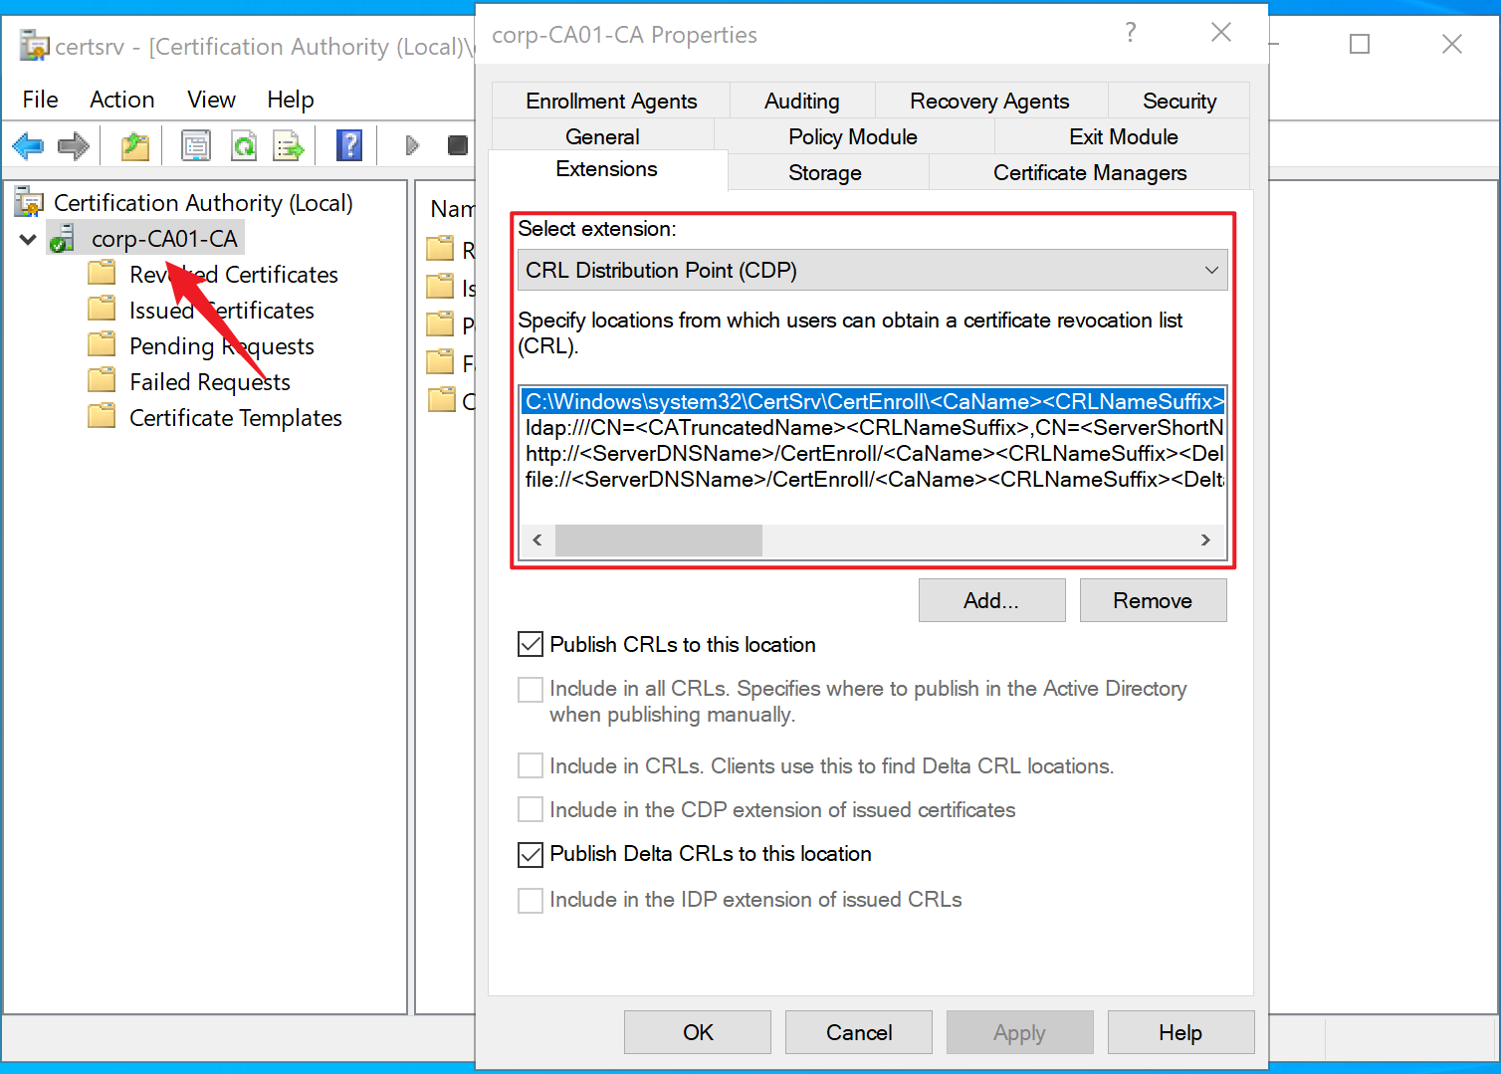Screen dimensions: 1501x1074
Task: Switch to the Exit Module tab
Action: tap(1124, 136)
